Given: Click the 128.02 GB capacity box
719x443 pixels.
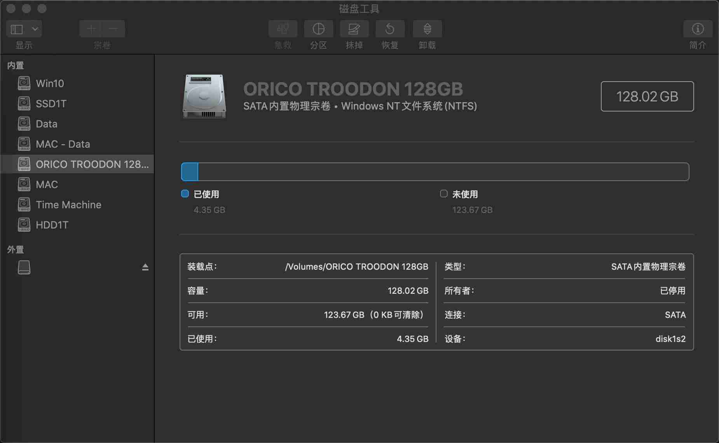Looking at the screenshot, I should 647,96.
